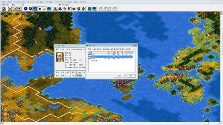Click the eye-shaped view icon starting the toolbar
The image size is (223, 125).
click(x=4, y=9)
